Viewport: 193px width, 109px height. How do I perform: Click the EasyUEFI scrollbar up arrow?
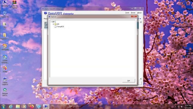click(x=141, y=22)
